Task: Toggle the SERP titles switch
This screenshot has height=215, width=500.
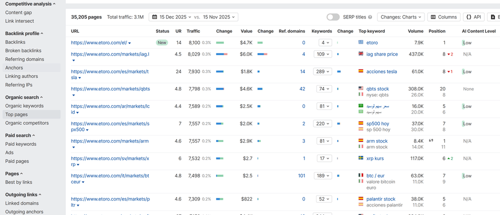Action: coord(333,17)
